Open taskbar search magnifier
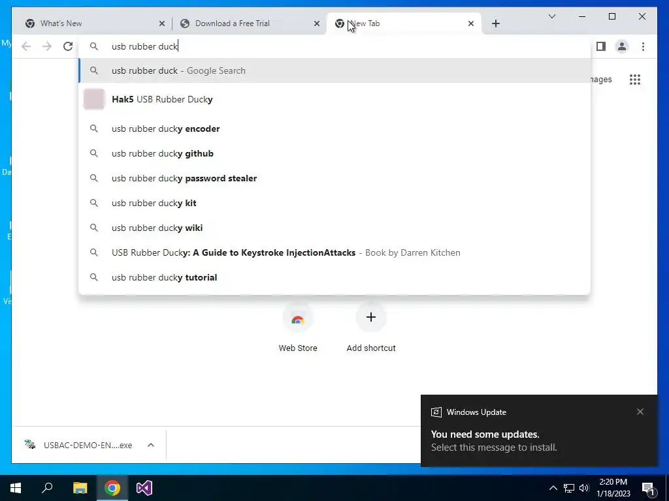The height and width of the screenshot is (501, 669). coord(47,488)
